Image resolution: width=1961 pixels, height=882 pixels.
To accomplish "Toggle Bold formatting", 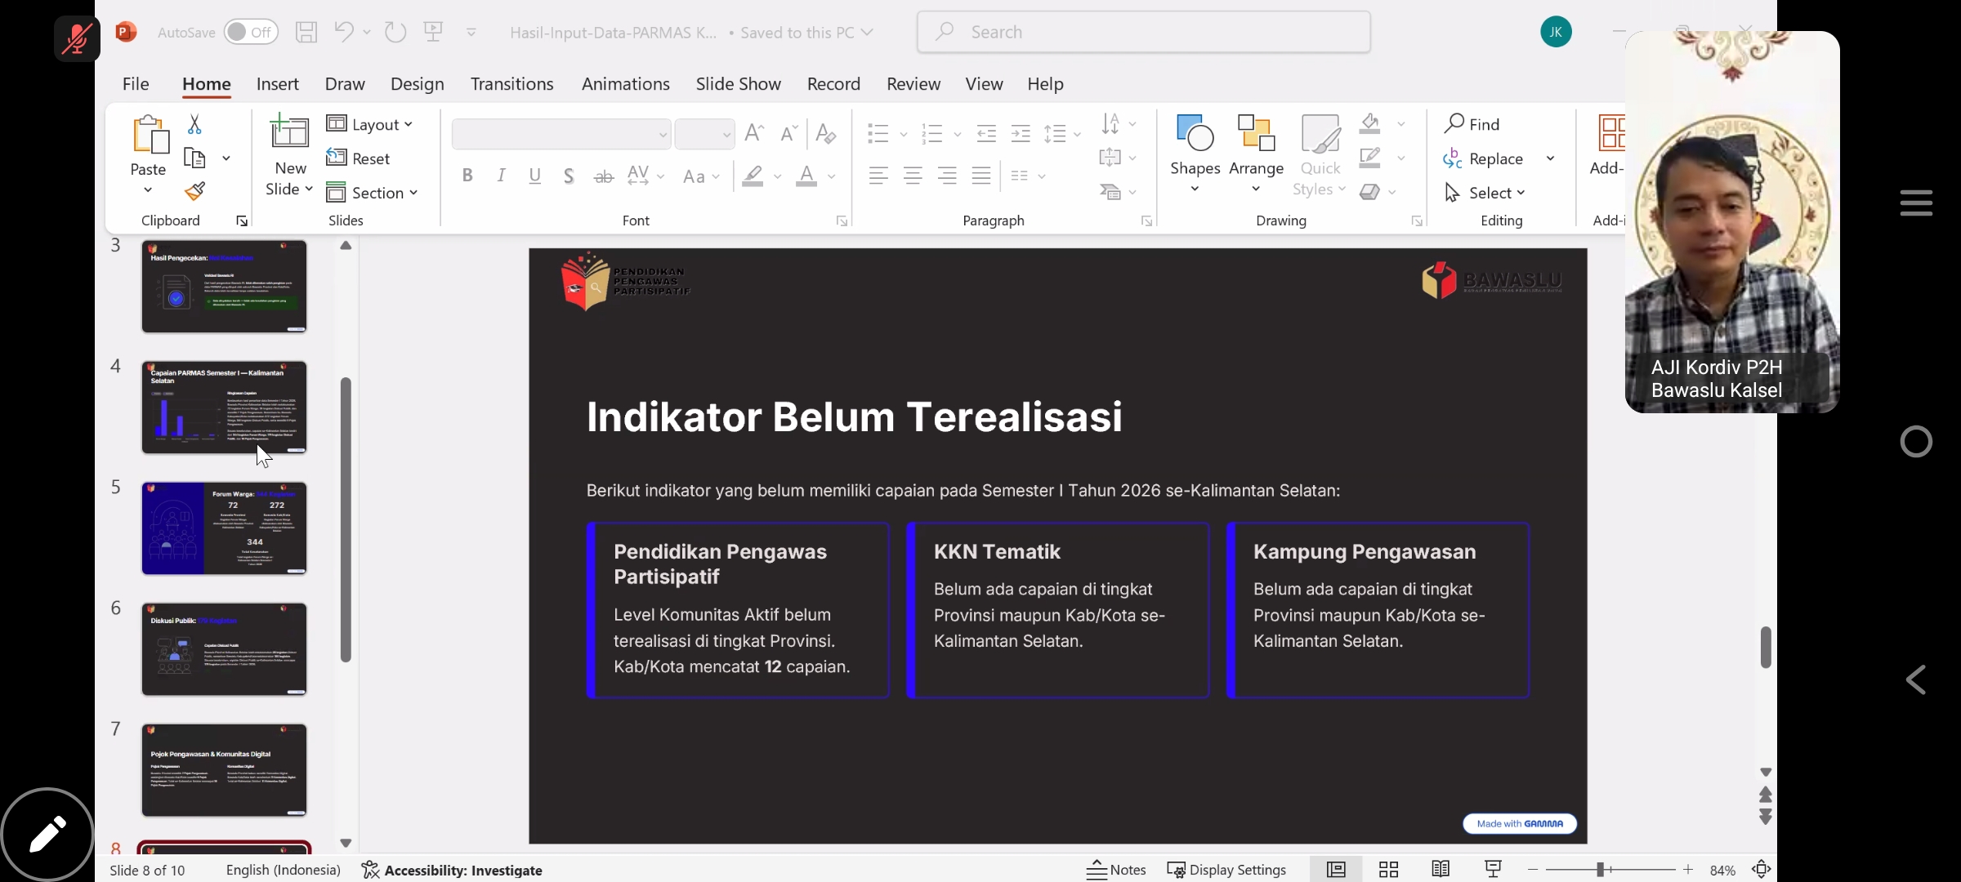I will tap(467, 176).
